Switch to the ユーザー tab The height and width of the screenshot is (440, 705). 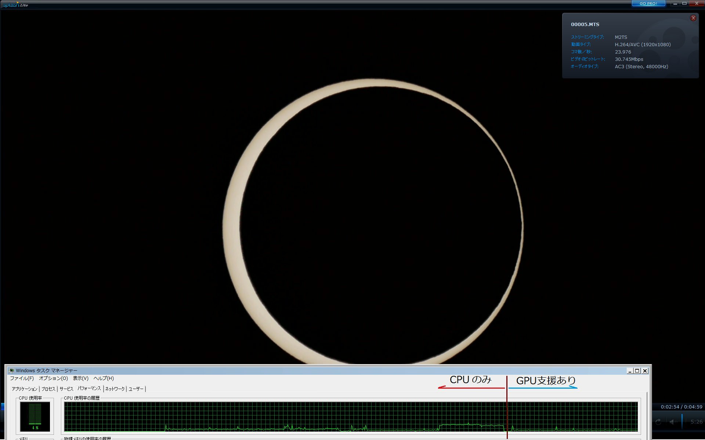pyautogui.click(x=136, y=389)
